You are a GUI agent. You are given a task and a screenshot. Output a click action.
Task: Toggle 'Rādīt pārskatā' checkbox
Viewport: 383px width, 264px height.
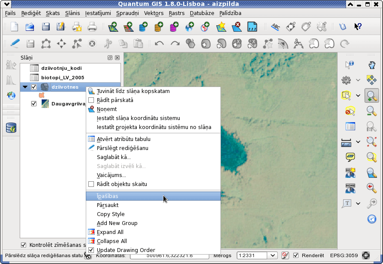coord(91,100)
